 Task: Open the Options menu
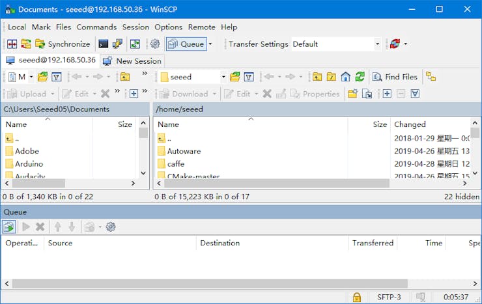(x=169, y=27)
